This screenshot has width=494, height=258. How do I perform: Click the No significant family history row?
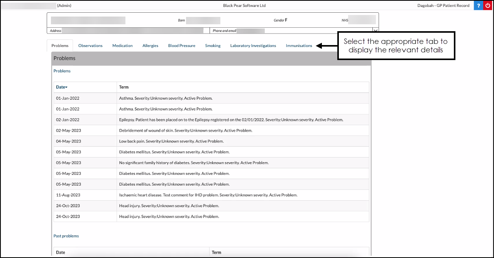[x=194, y=163]
